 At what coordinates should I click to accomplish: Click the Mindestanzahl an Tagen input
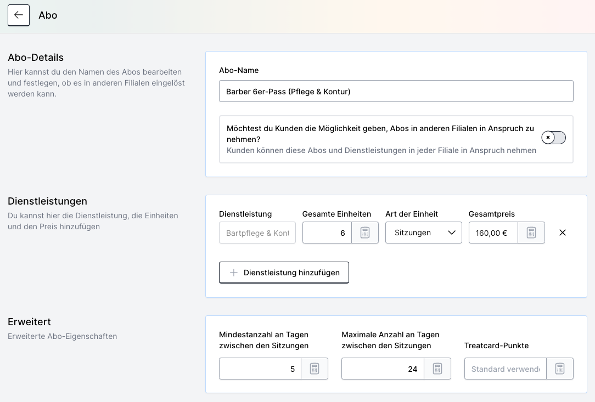click(x=260, y=369)
